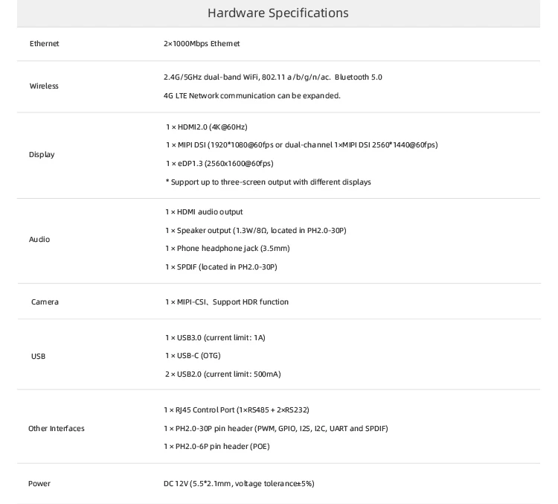This screenshot has height=504, width=558.
Task: Click the 4G LTE Network expansion line
Action: tap(251, 95)
